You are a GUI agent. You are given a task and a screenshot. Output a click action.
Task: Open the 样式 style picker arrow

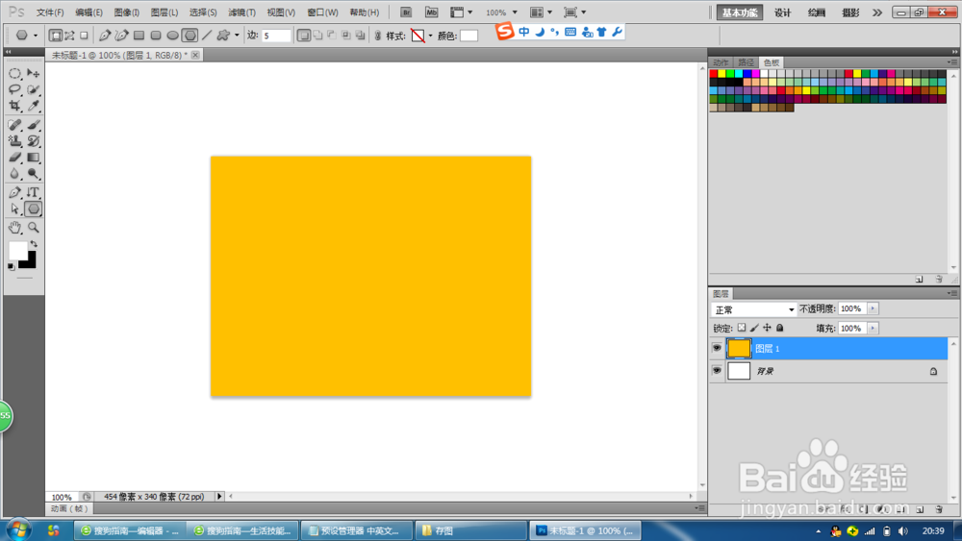tap(430, 36)
